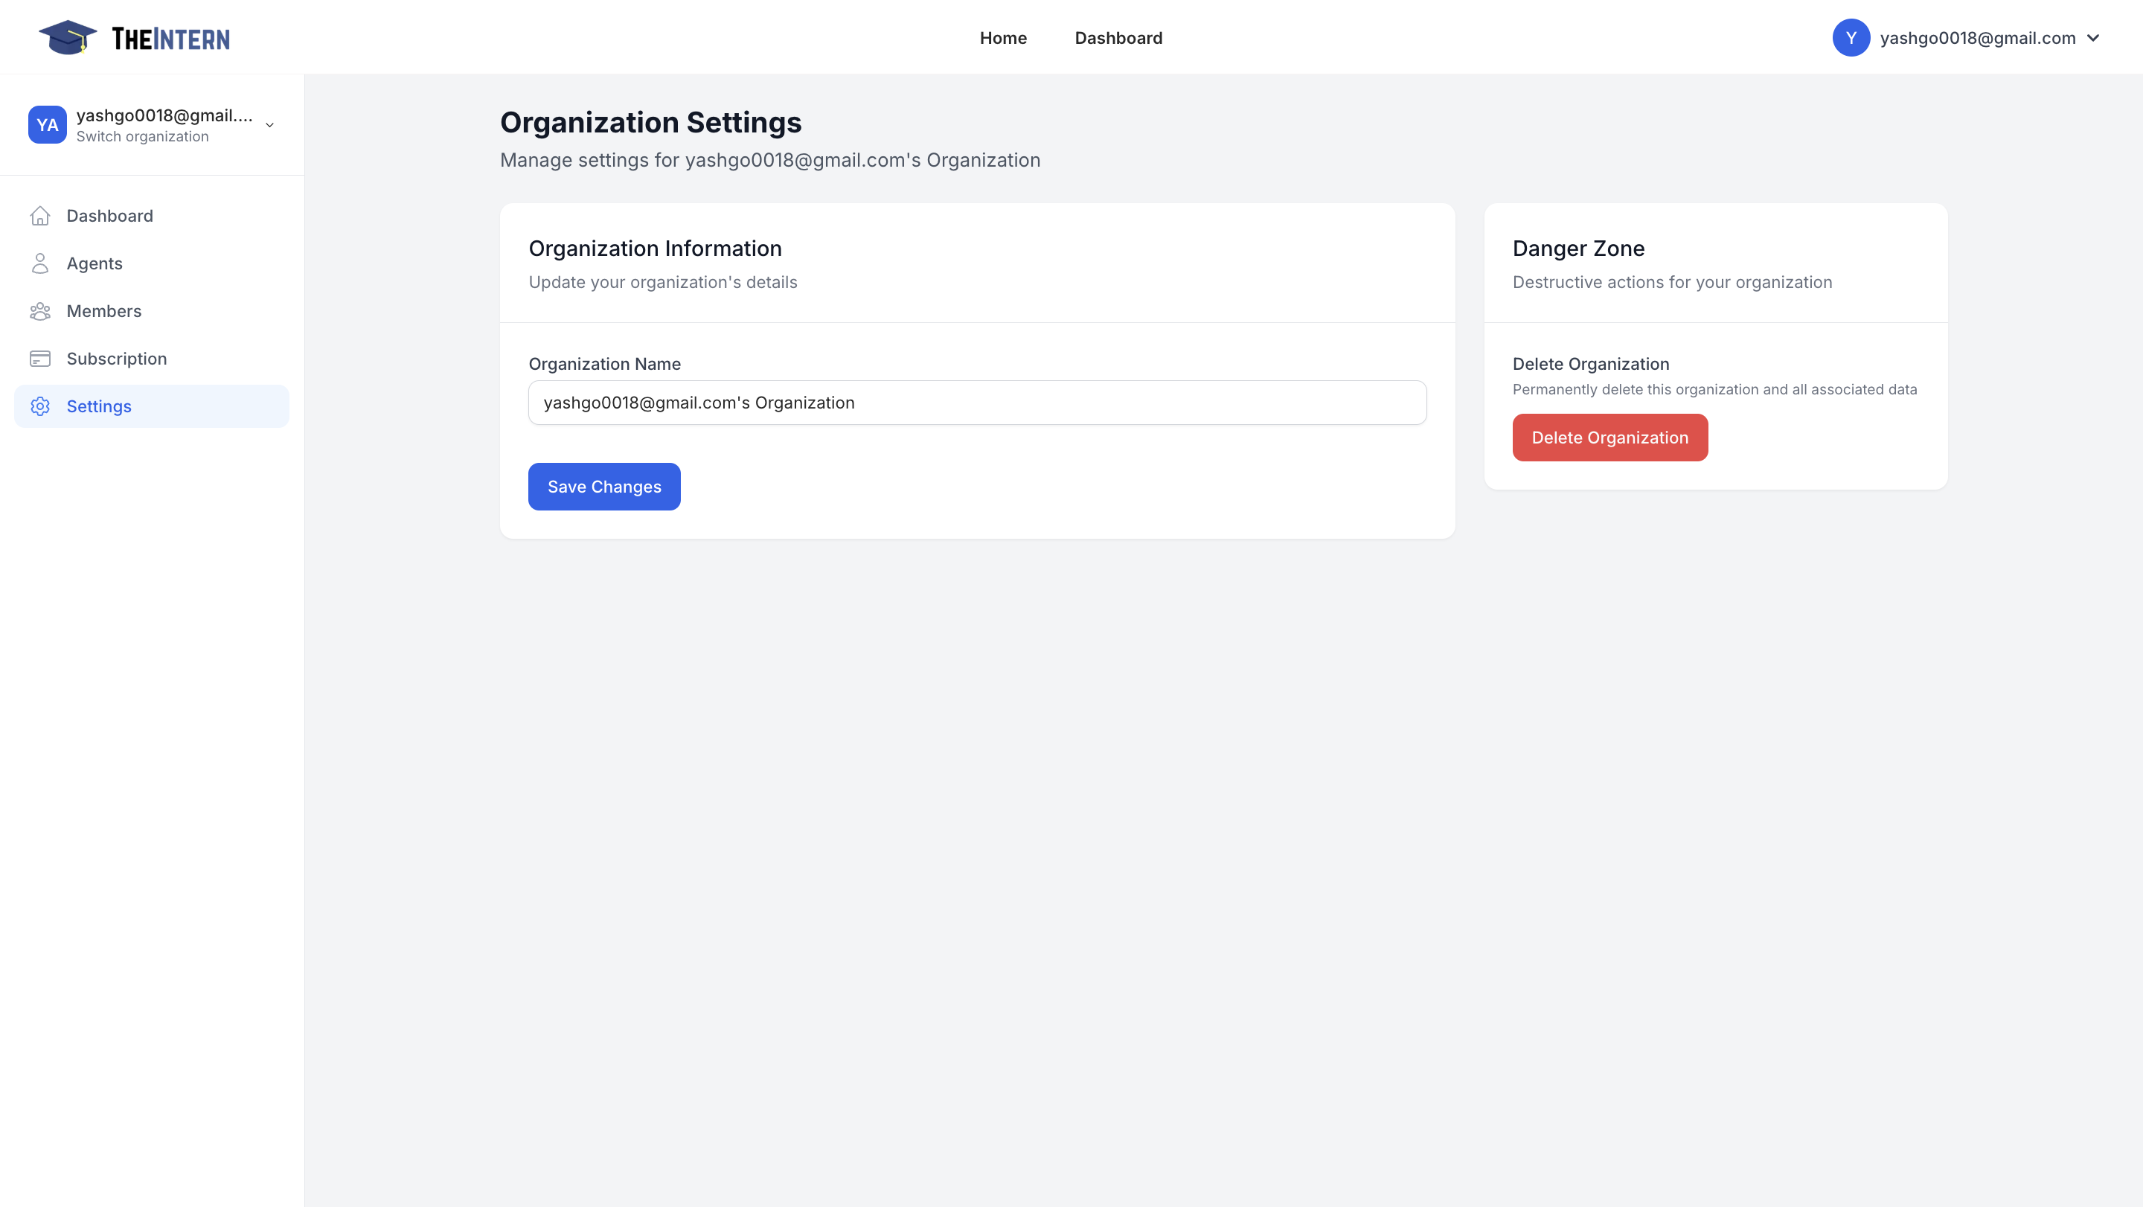Open Dashboard from the sidebar

click(x=110, y=216)
